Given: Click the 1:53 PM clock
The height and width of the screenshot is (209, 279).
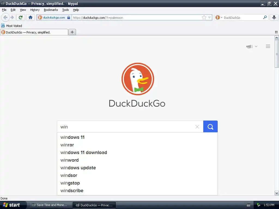Looking at the screenshot, I should 269,205.
